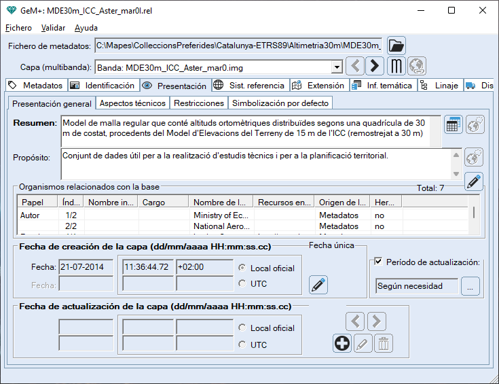499x384 pixels.
Task: Select the Autor row in organisms table
Action: coord(31,215)
